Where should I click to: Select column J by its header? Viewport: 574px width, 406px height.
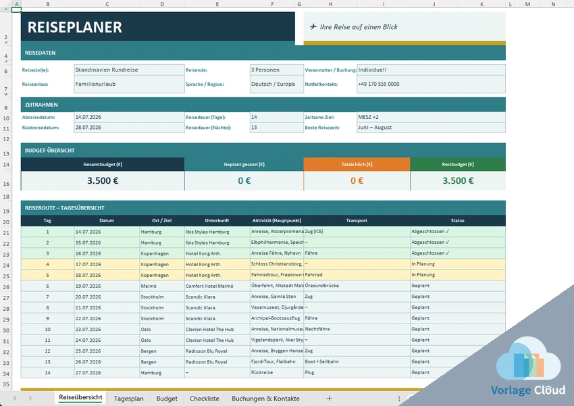[x=434, y=4]
